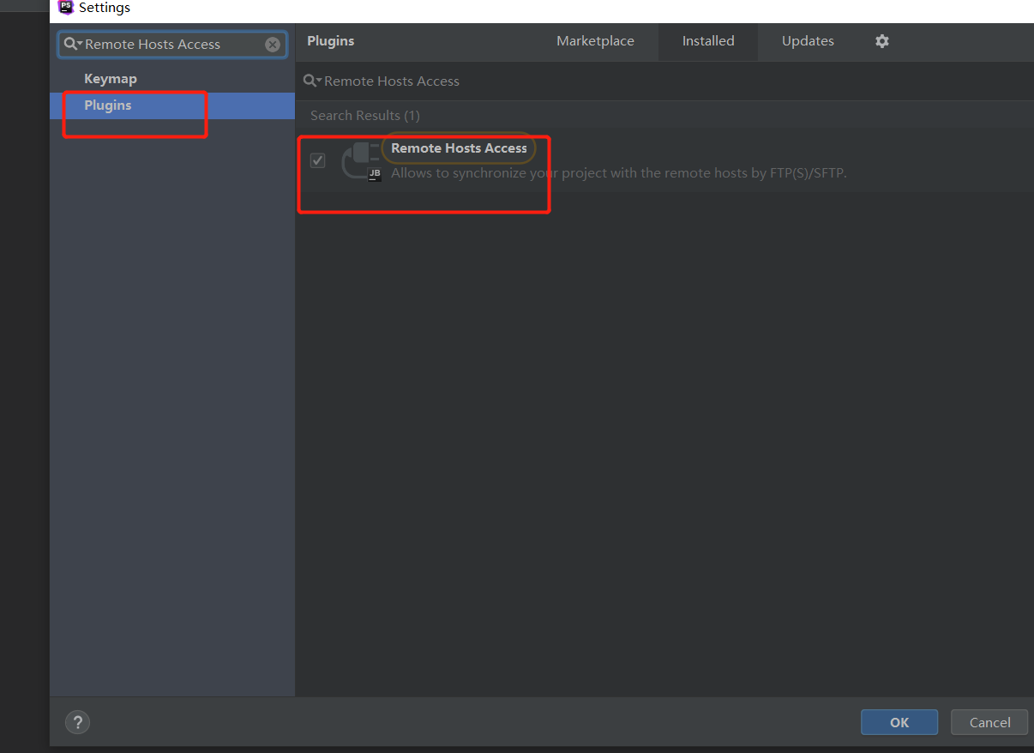This screenshot has height=753, width=1034.
Task: Select Plugins in the settings sidebar
Action: pyautogui.click(x=172, y=105)
